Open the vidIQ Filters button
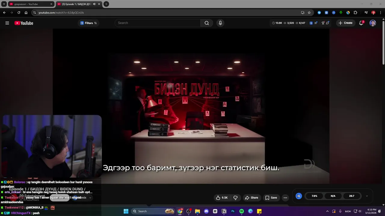The image size is (385, 216). tap(88, 23)
